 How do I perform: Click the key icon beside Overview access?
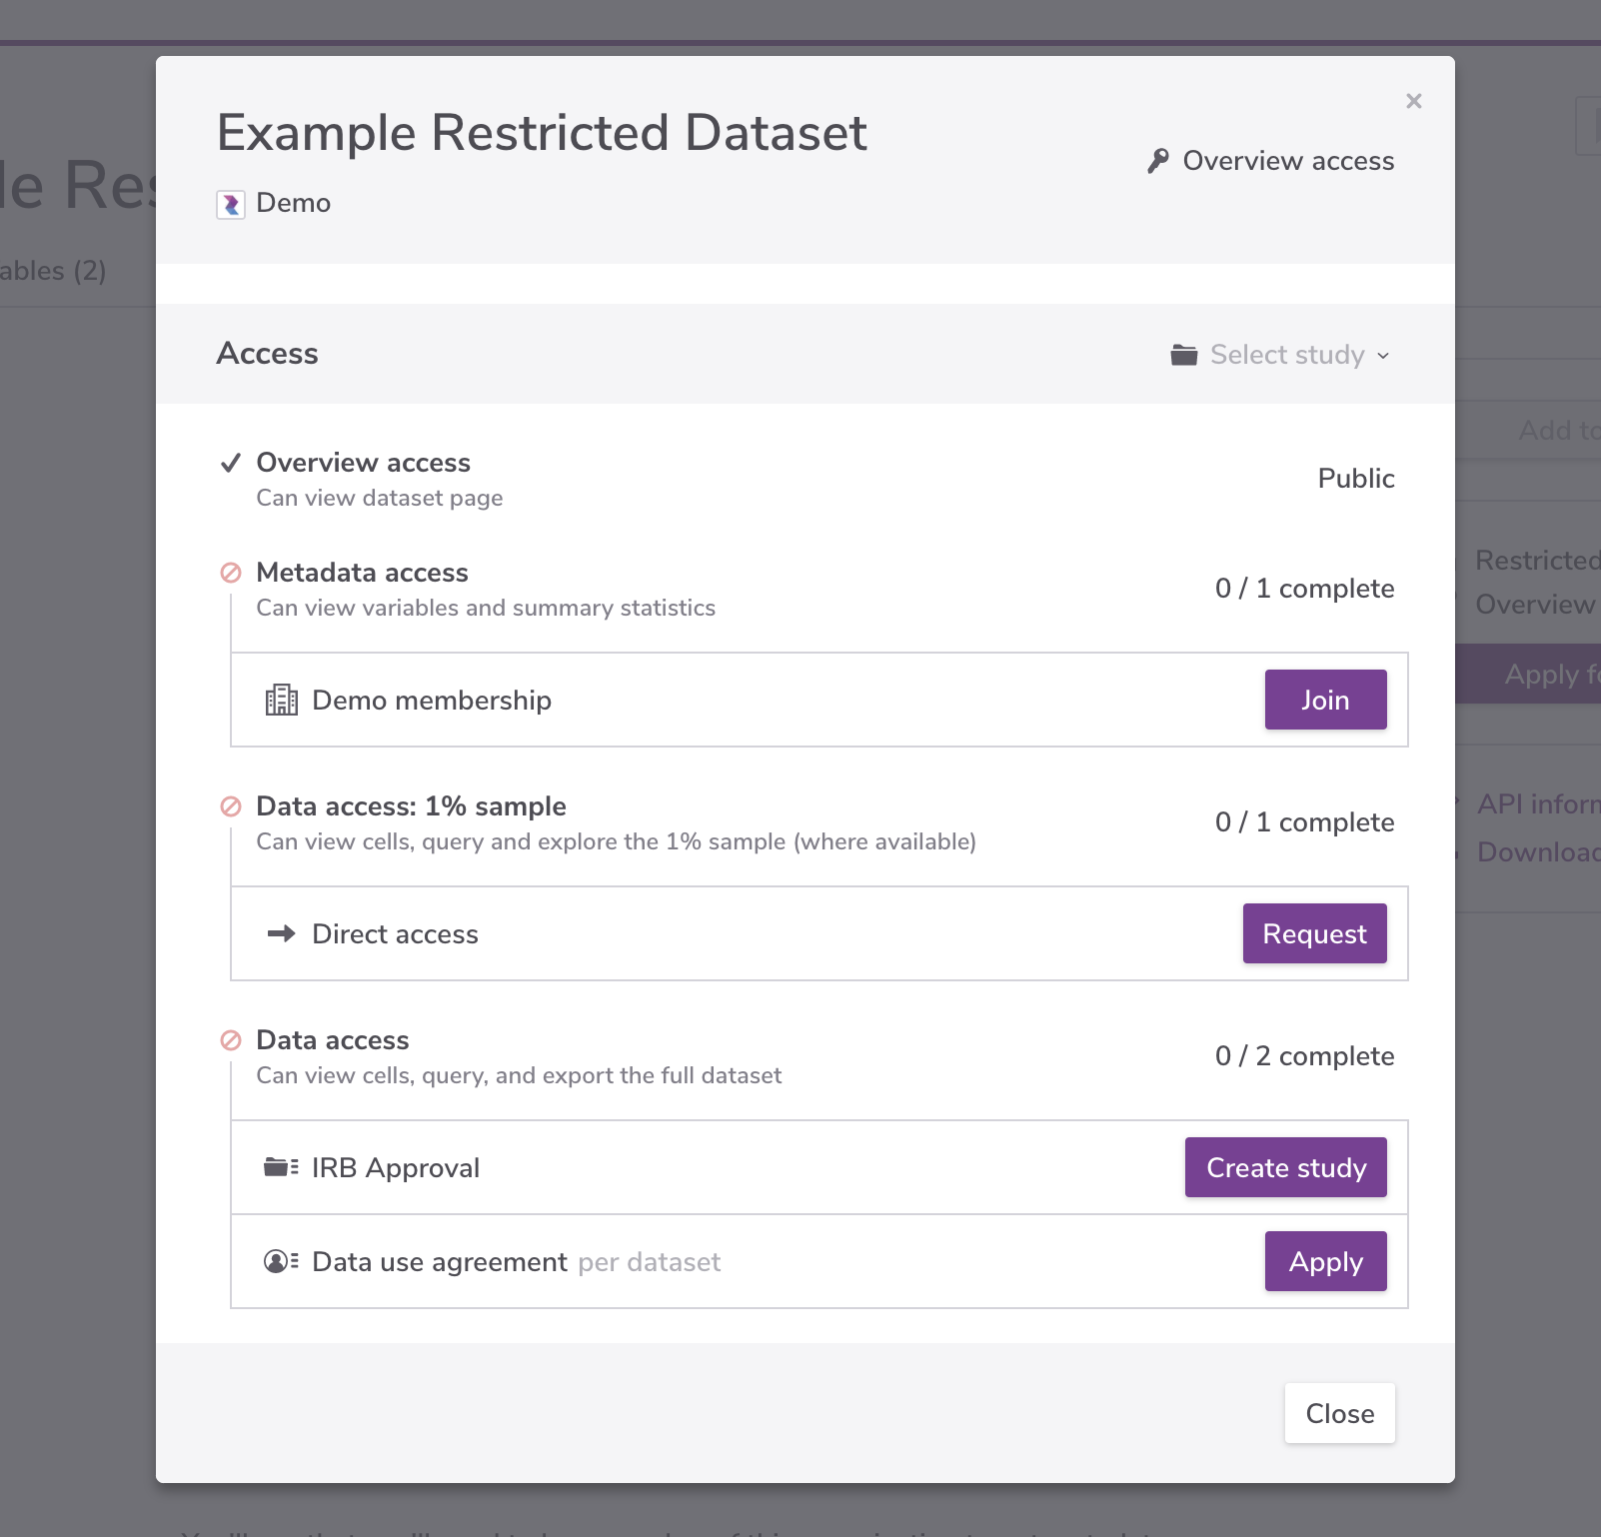pos(1158,161)
